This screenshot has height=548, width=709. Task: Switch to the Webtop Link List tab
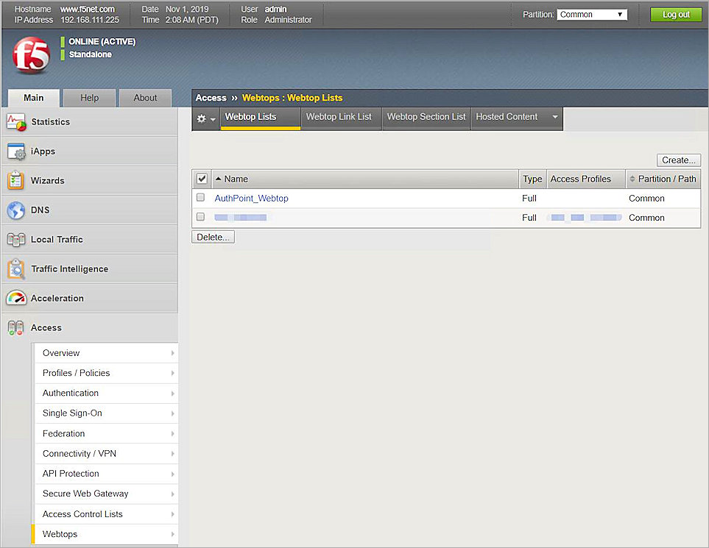click(x=340, y=116)
